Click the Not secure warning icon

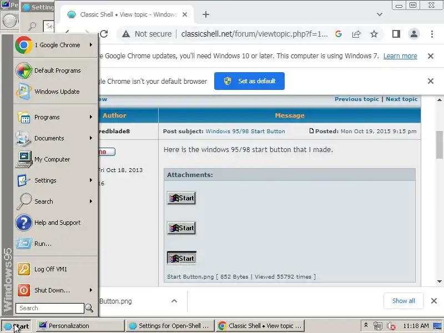point(126,34)
